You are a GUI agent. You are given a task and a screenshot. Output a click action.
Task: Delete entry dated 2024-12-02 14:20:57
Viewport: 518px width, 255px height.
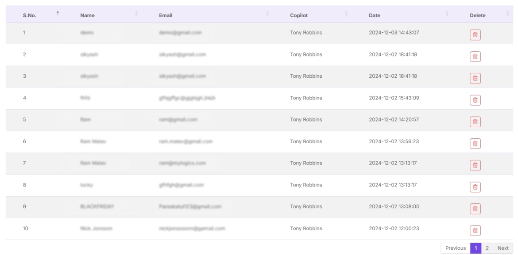475,122
